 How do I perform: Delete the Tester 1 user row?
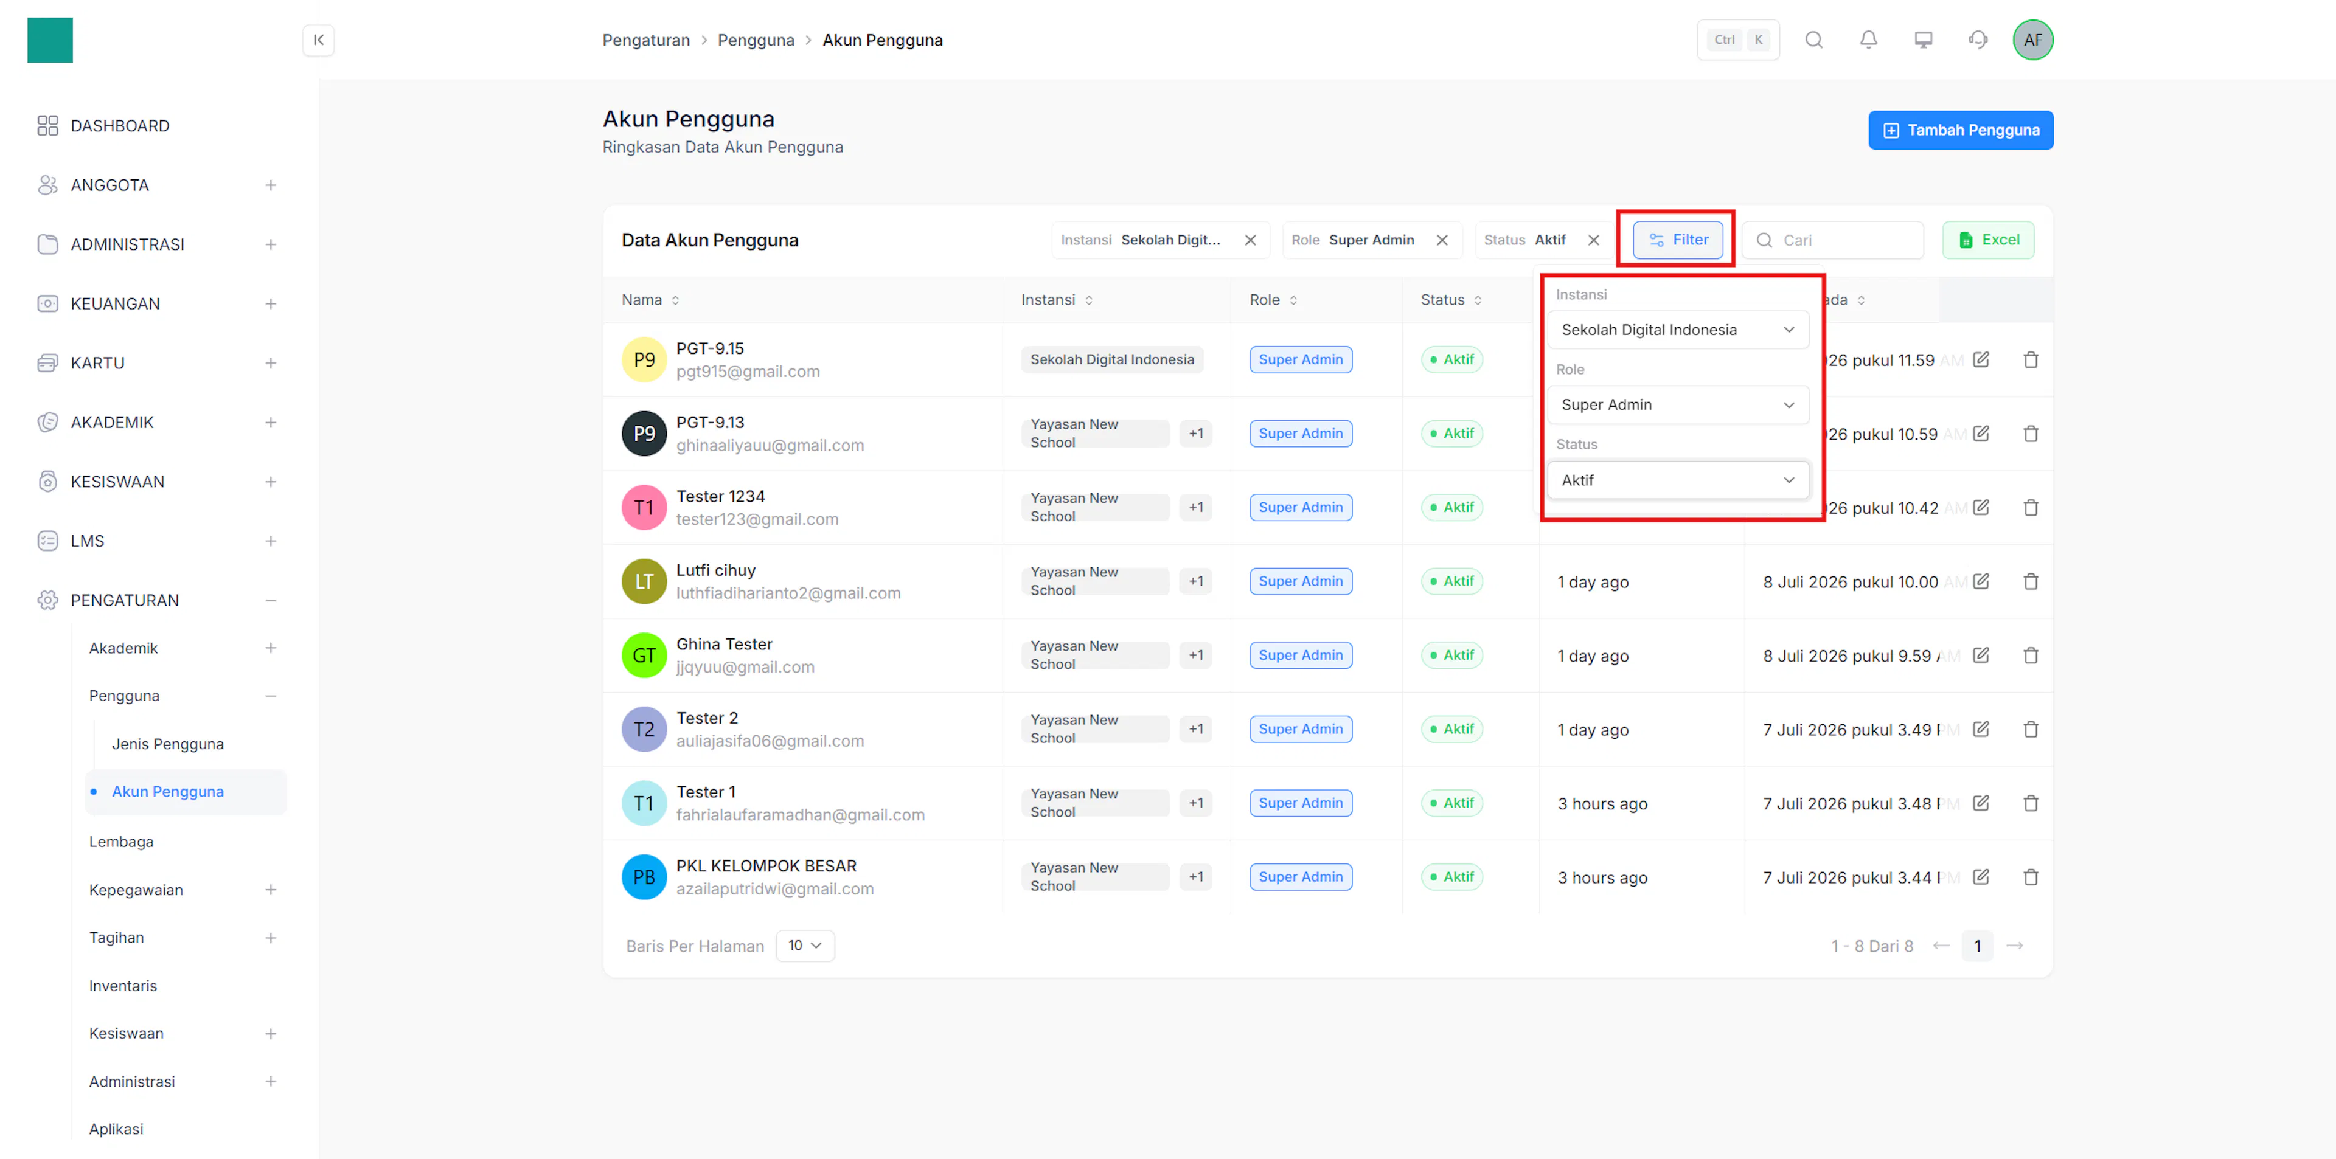[2031, 803]
